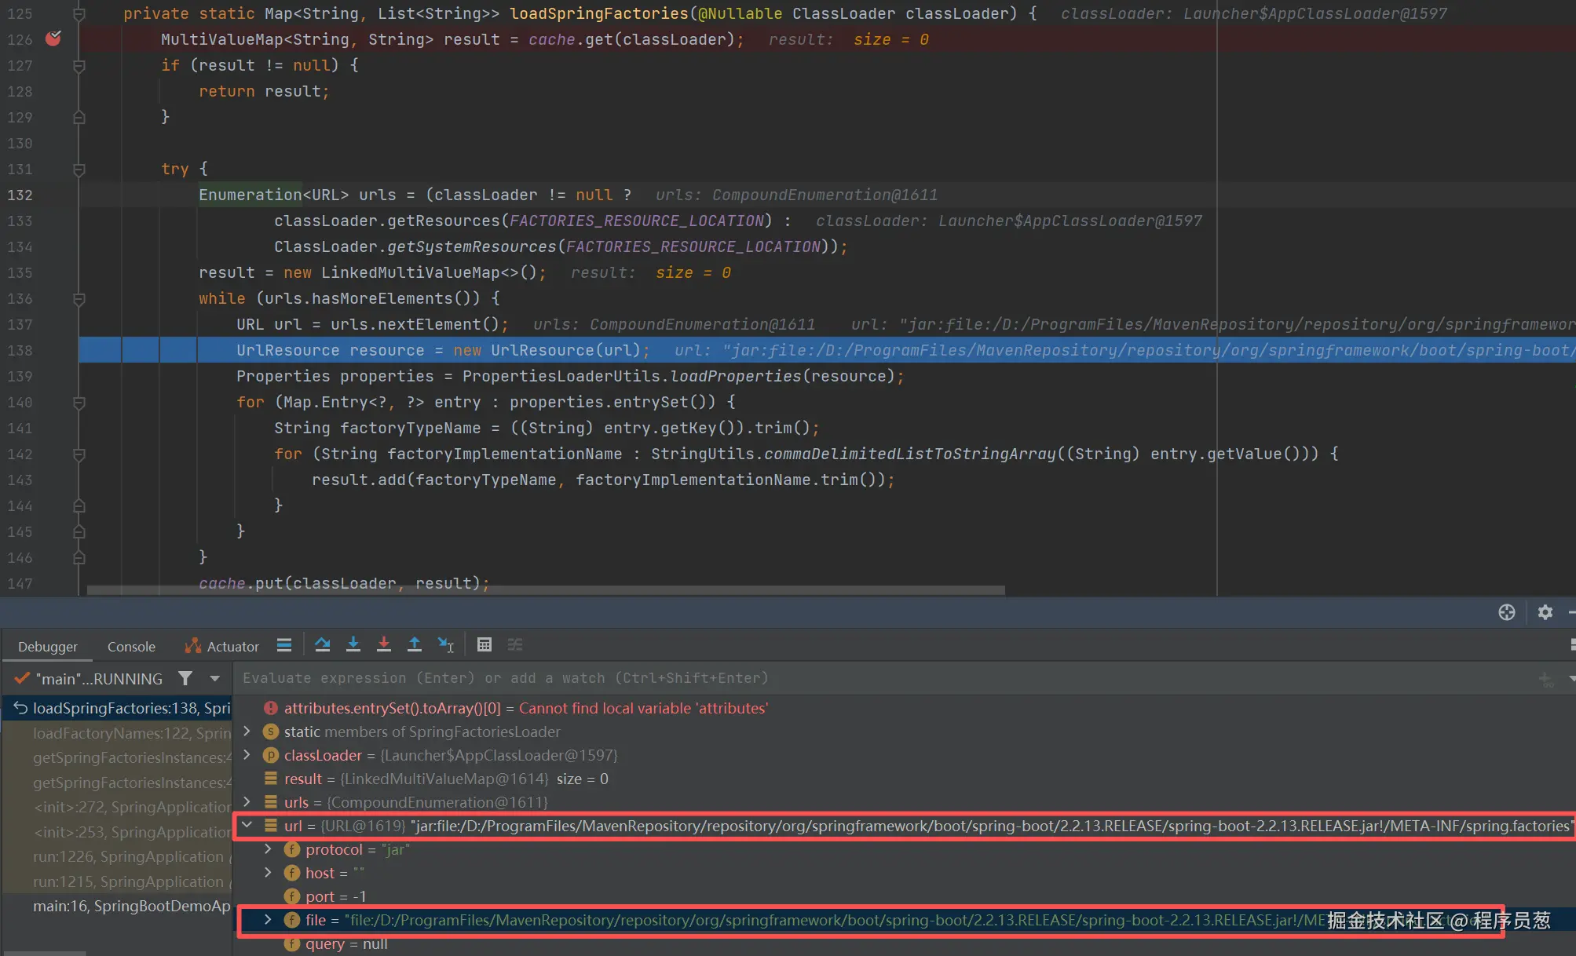Viewport: 1576px width, 956px height.
Task: Collapse the url variable node
Action: pyautogui.click(x=247, y=825)
